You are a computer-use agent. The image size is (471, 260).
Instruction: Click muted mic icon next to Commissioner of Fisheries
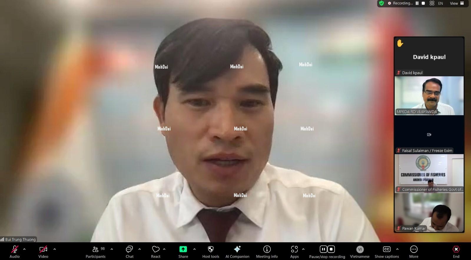point(399,189)
